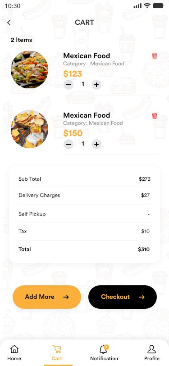169x366 pixels.
Task: Select the Delivery Charges row
Action: pyautogui.click(x=85, y=195)
